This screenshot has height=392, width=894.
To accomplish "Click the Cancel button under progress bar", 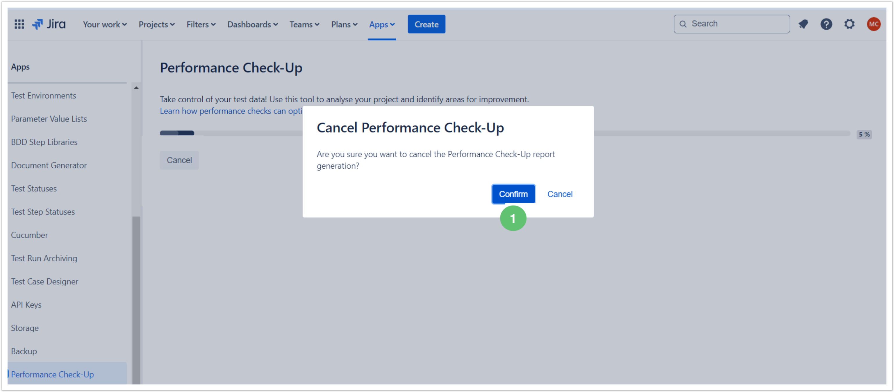I will tap(179, 160).
